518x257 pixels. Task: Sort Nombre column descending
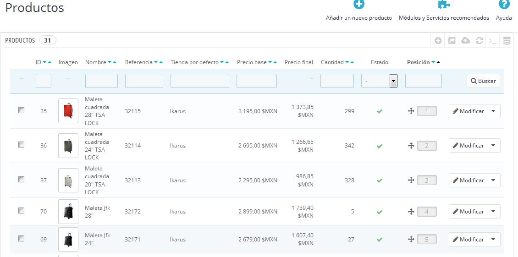point(110,62)
